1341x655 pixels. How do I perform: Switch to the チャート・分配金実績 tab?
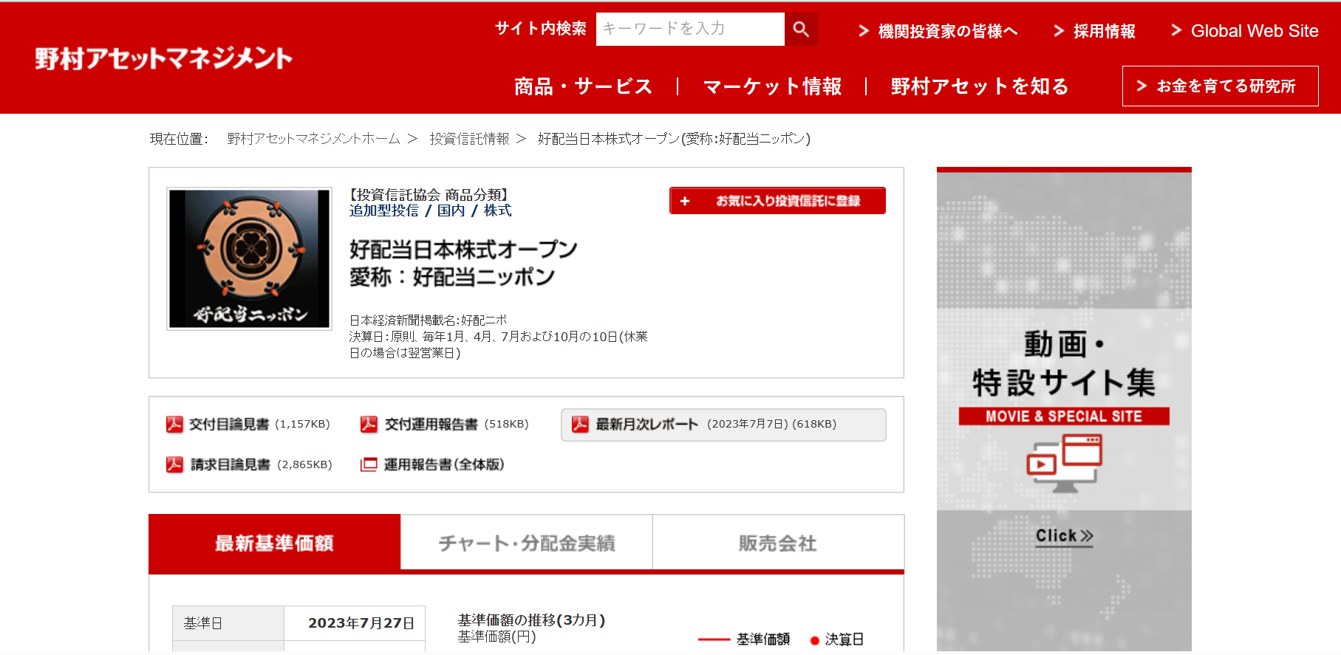point(526,543)
